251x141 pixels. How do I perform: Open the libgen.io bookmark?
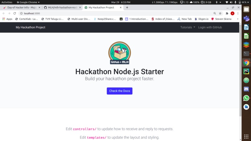(201, 19)
